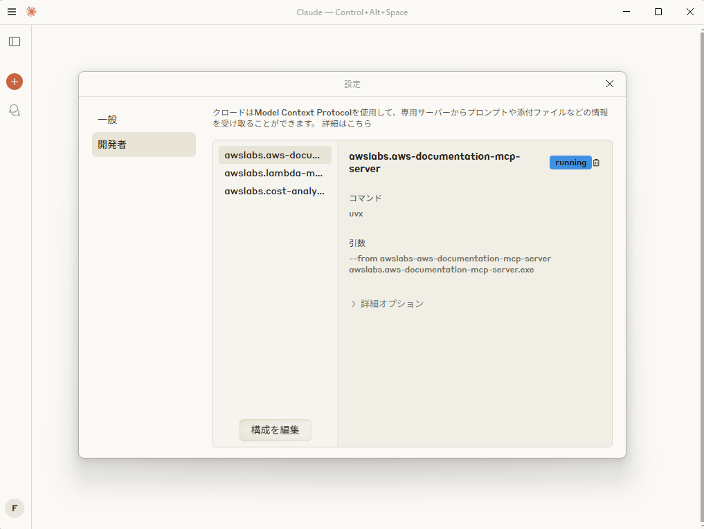704x529 pixels.
Task: Select awslabs.lambda-m... server in list
Action: click(x=275, y=173)
